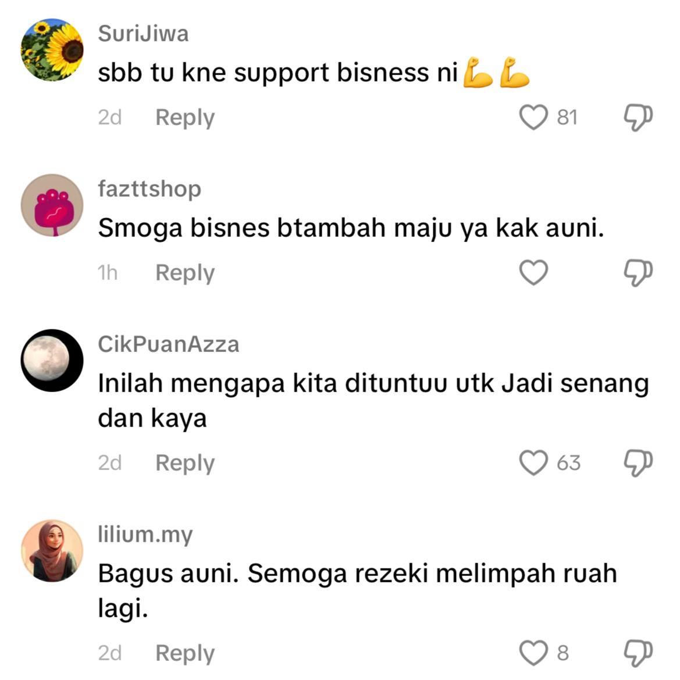This screenshot has height=680, width=680.
Task: Like lilium.my's comment with heart icon
Action: tap(533, 653)
